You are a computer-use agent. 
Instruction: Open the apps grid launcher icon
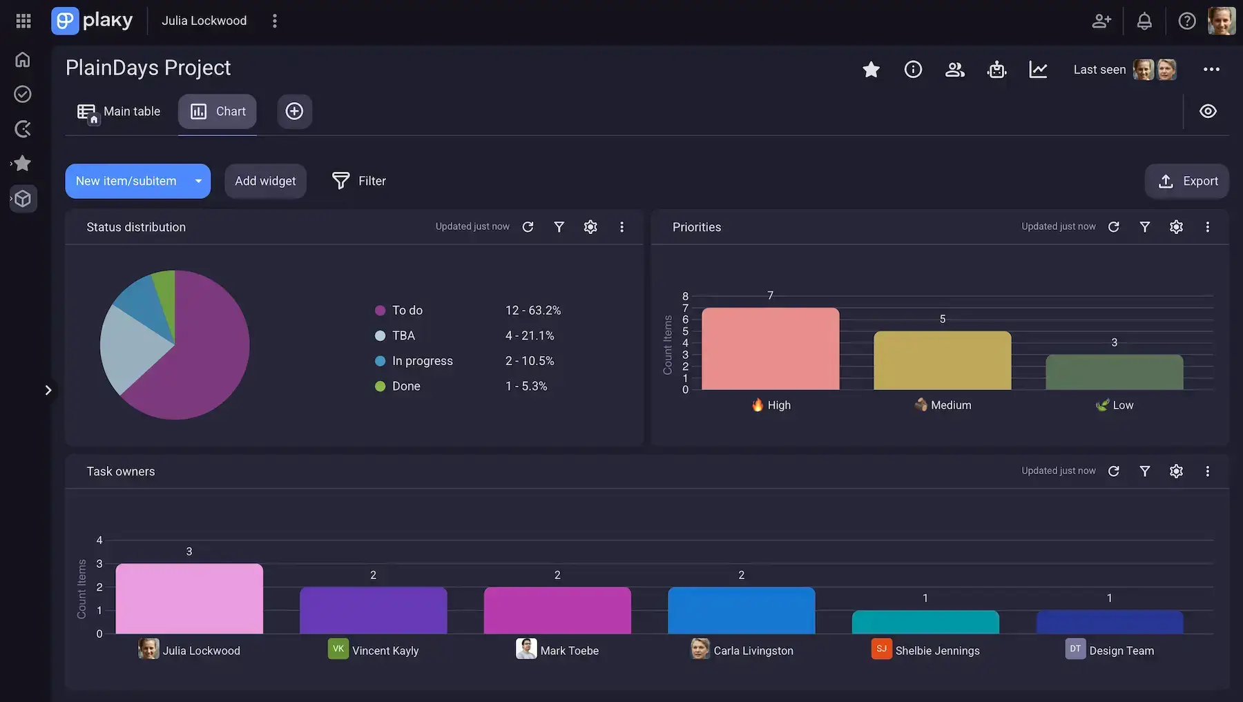tap(23, 21)
